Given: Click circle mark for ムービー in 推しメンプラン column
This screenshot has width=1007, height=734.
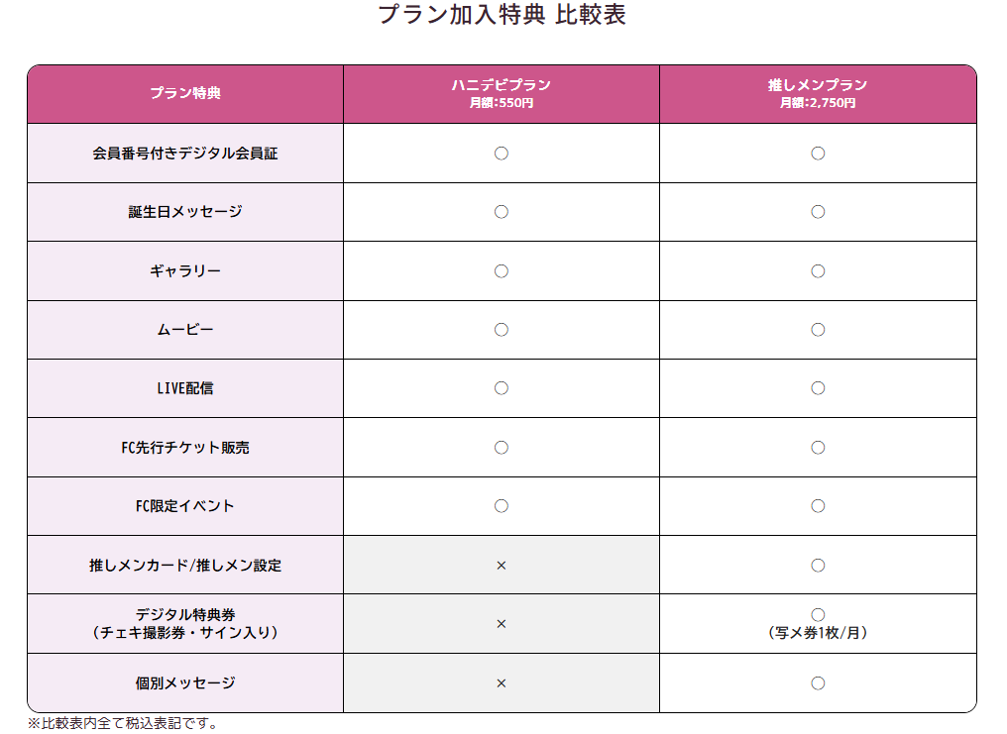Looking at the screenshot, I should coord(818,330).
